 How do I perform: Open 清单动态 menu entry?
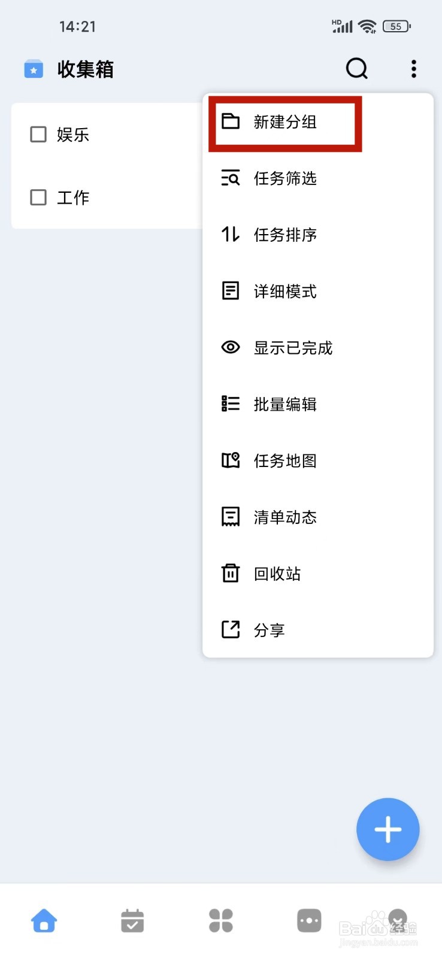click(x=317, y=517)
